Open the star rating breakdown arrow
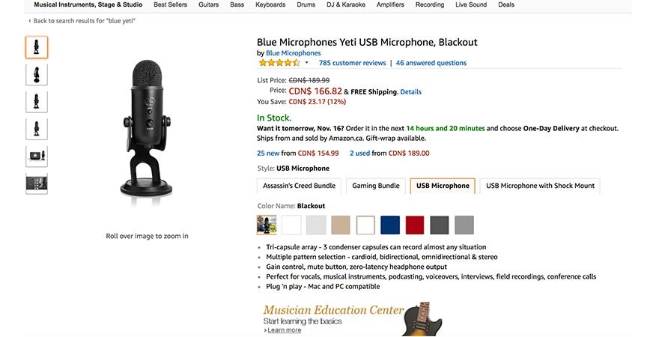This screenshot has height=337, width=659. (x=306, y=63)
